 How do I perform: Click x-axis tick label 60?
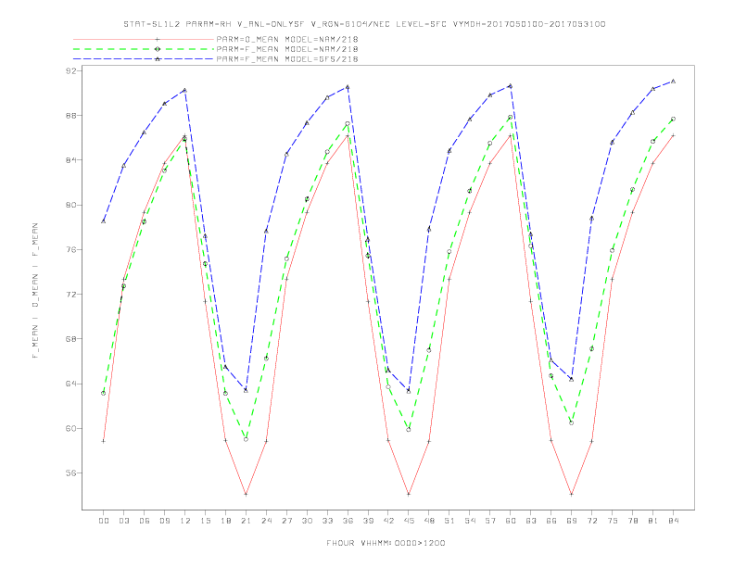click(x=511, y=521)
